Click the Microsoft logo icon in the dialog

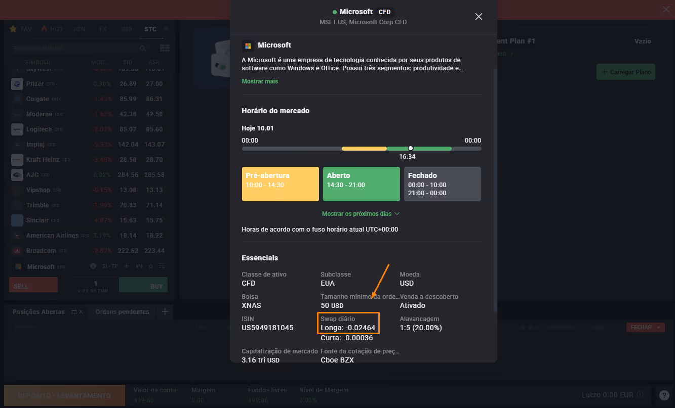pos(248,46)
